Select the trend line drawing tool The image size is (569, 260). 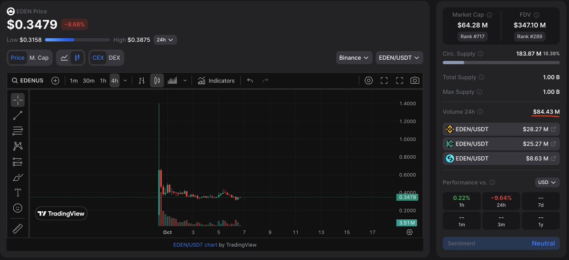[18, 115]
